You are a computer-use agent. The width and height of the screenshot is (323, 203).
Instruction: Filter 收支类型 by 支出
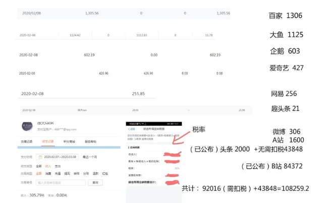pyautogui.click(x=58, y=166)
